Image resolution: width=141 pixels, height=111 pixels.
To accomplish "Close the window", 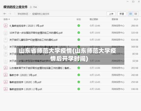I will pyautogui.click(x=139, y=2).
